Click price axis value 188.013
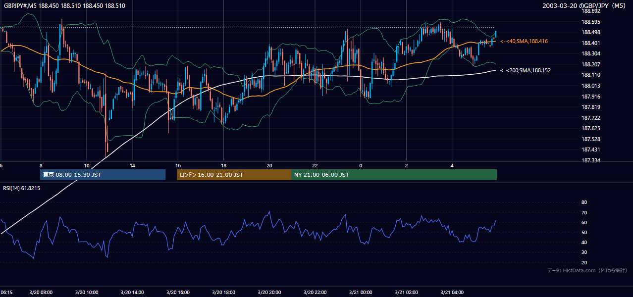This screenshot has width=633, height=297. 590,86
